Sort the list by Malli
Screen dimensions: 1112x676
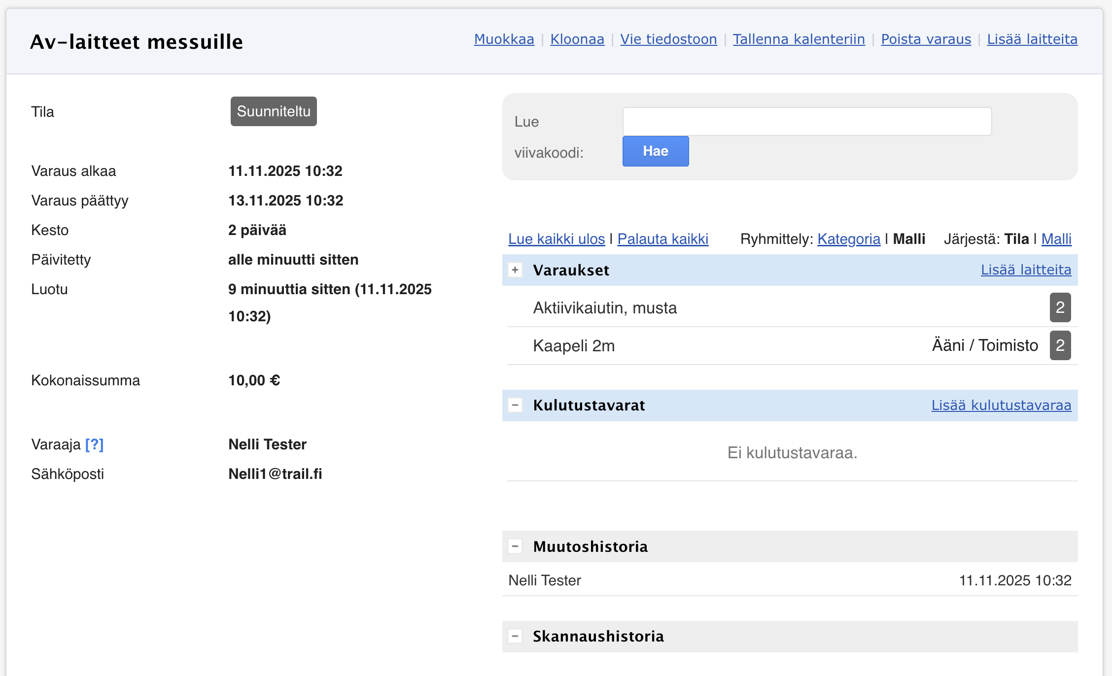pos(1056,239)
